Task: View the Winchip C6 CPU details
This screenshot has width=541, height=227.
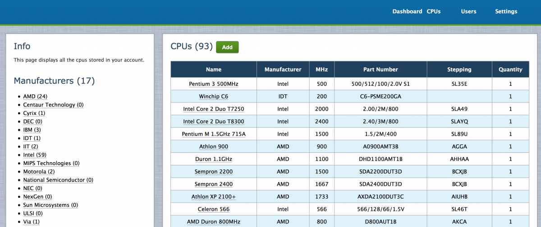Action: 214,97
